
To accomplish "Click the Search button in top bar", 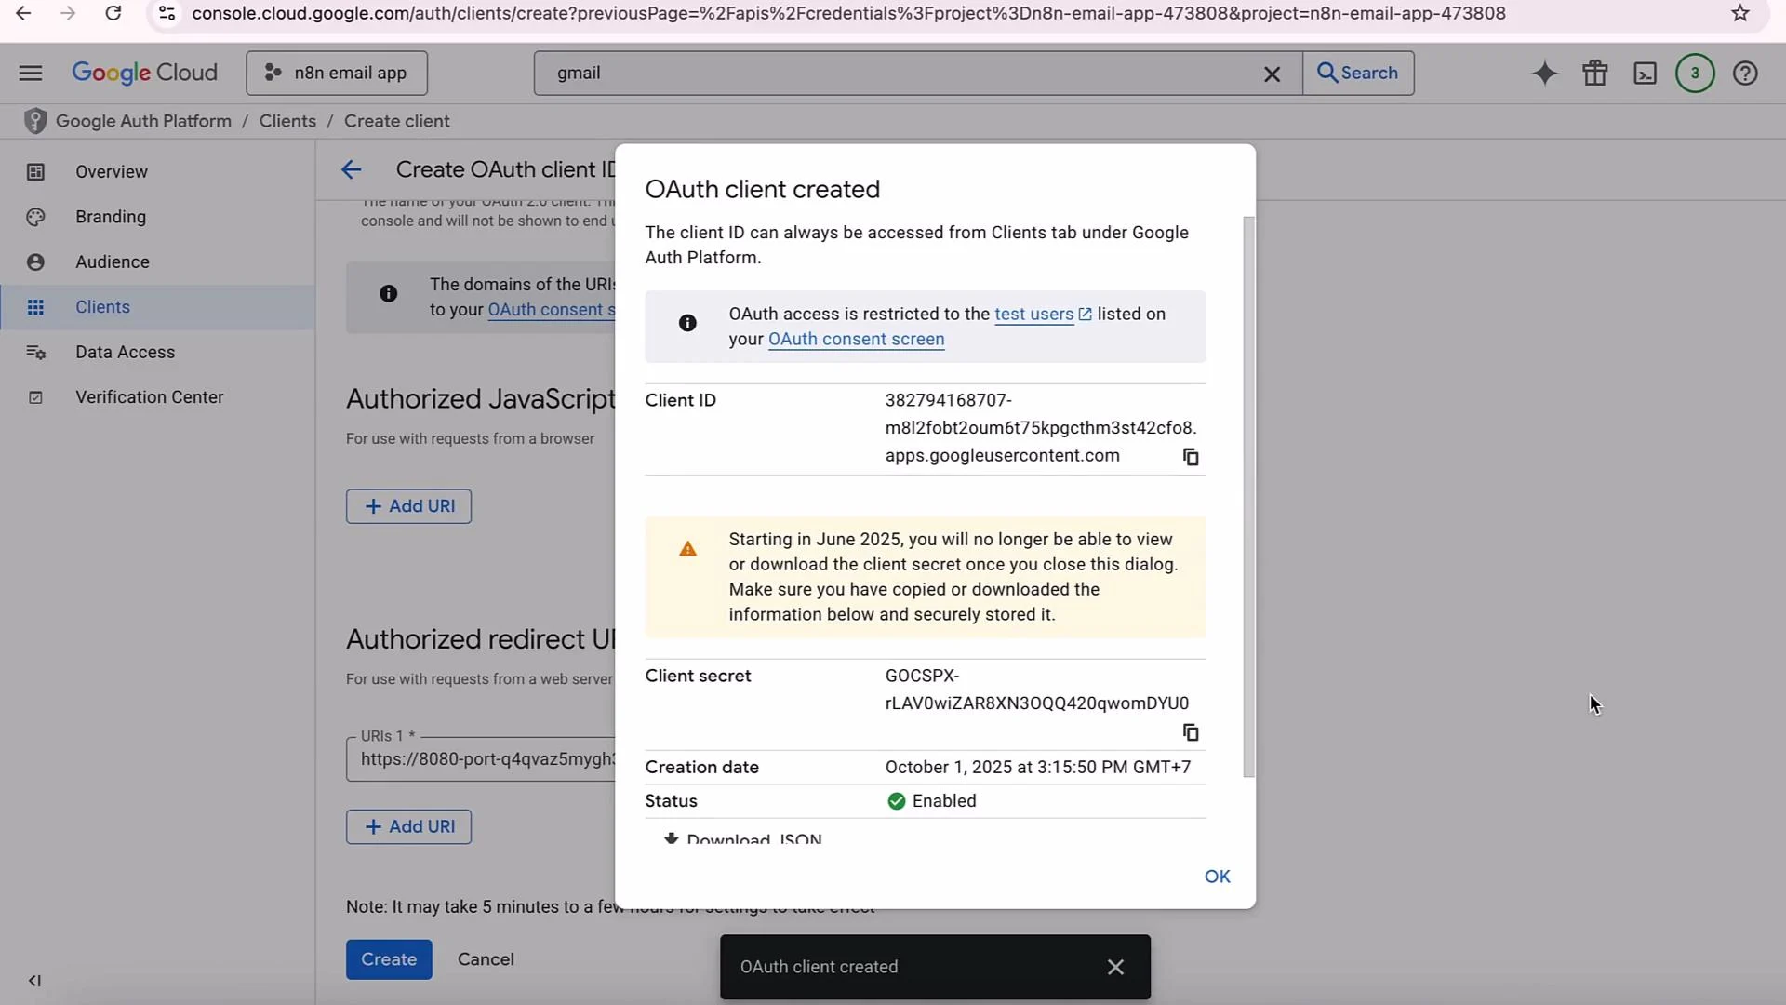I will [1358, 73].
